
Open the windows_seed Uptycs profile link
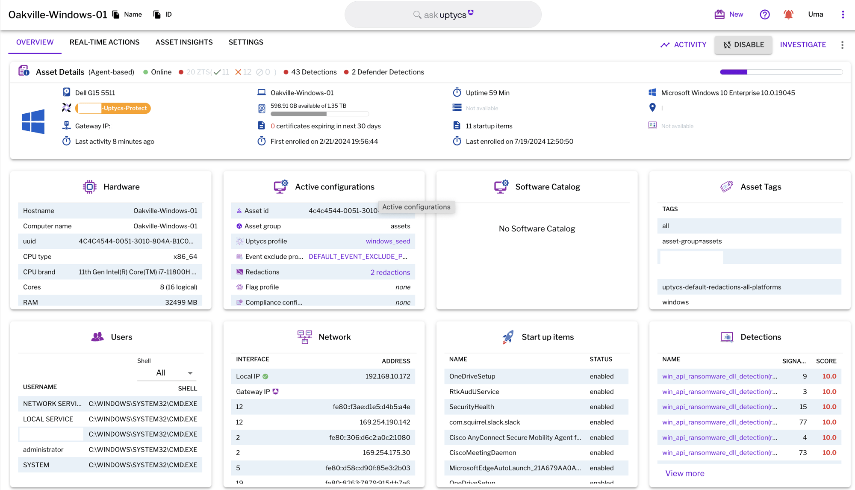pyautogui.click(x=388, y=241)
